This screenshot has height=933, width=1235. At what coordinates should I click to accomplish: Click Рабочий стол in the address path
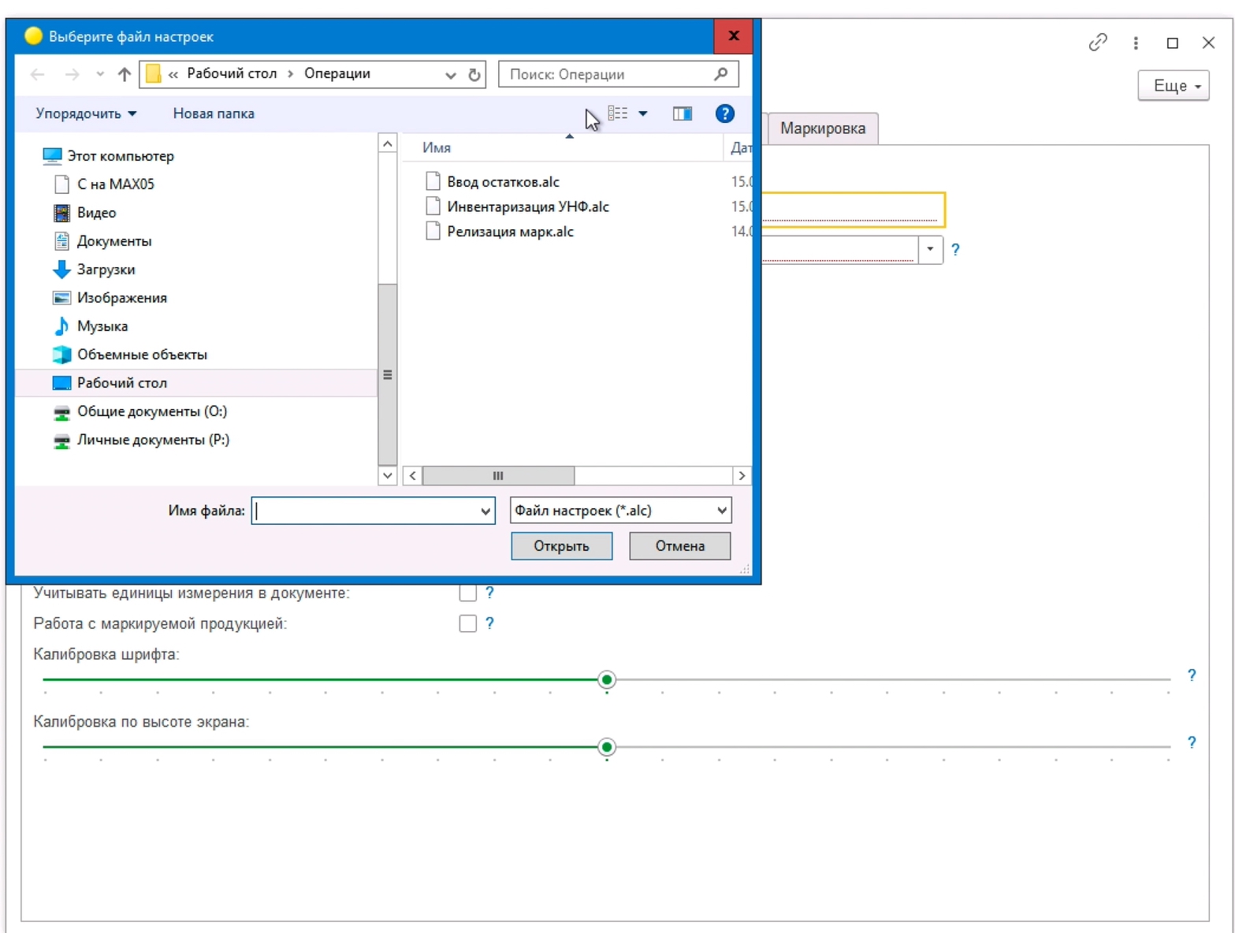[232, 73]
